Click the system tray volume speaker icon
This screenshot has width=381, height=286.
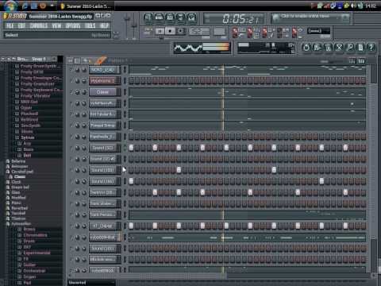point(353,6)
